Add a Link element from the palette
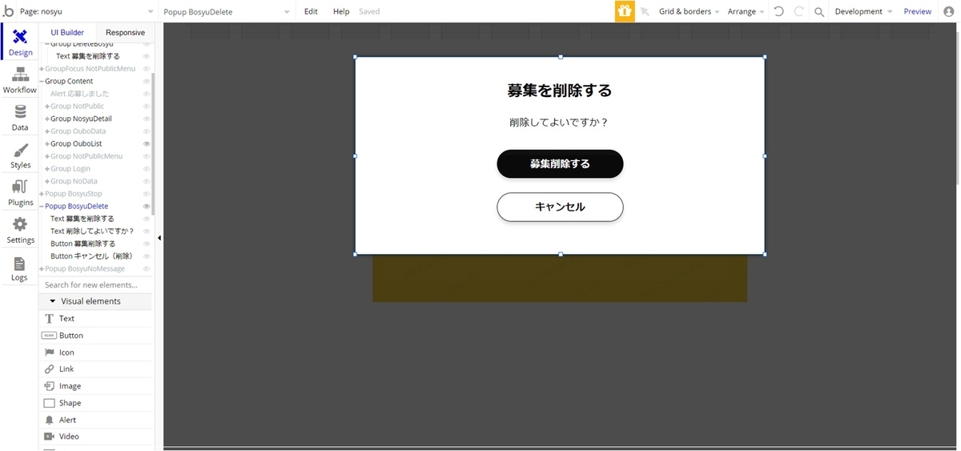This screenshot has width=961, height=451. click(x=94, y=369)
